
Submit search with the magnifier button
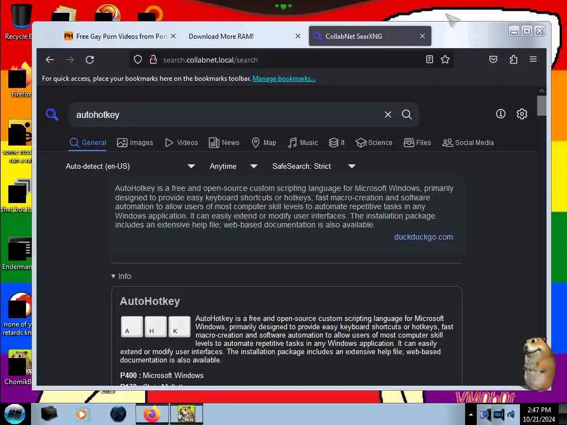point(407,115)
